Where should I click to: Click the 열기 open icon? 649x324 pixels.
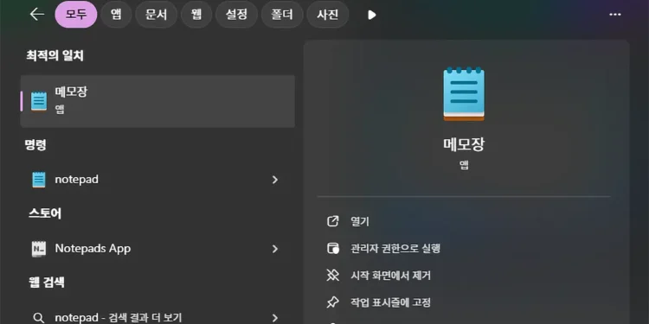333,221
